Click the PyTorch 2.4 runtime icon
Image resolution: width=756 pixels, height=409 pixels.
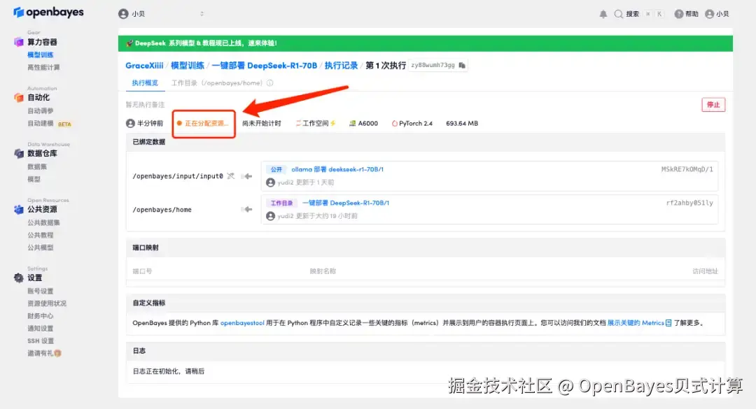(394, 123)
